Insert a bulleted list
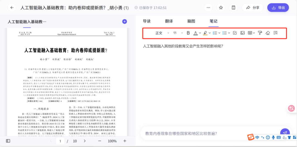This screenshot has height=147, width=297. tap(225, 33)
